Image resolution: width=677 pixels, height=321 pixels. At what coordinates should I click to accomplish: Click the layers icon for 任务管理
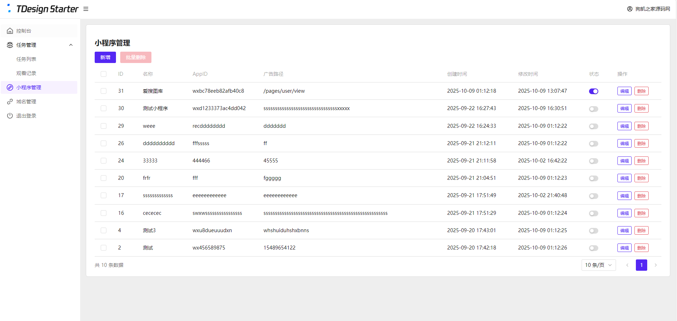click(10, 45)
